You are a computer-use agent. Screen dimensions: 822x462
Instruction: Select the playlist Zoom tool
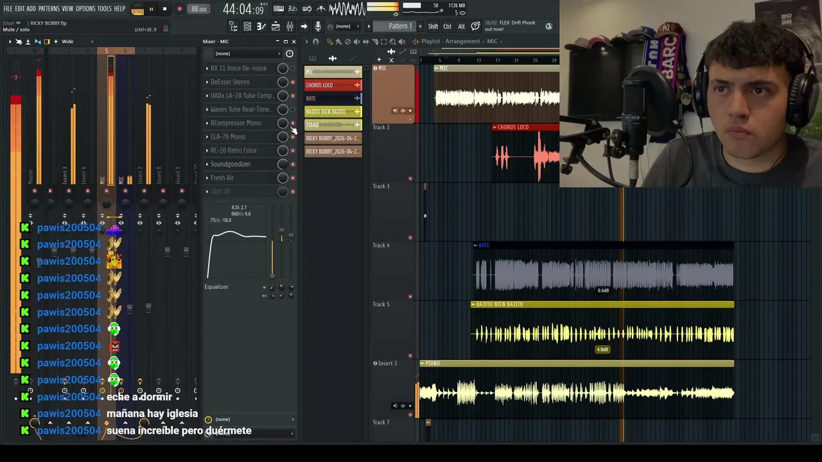point(392,41)
